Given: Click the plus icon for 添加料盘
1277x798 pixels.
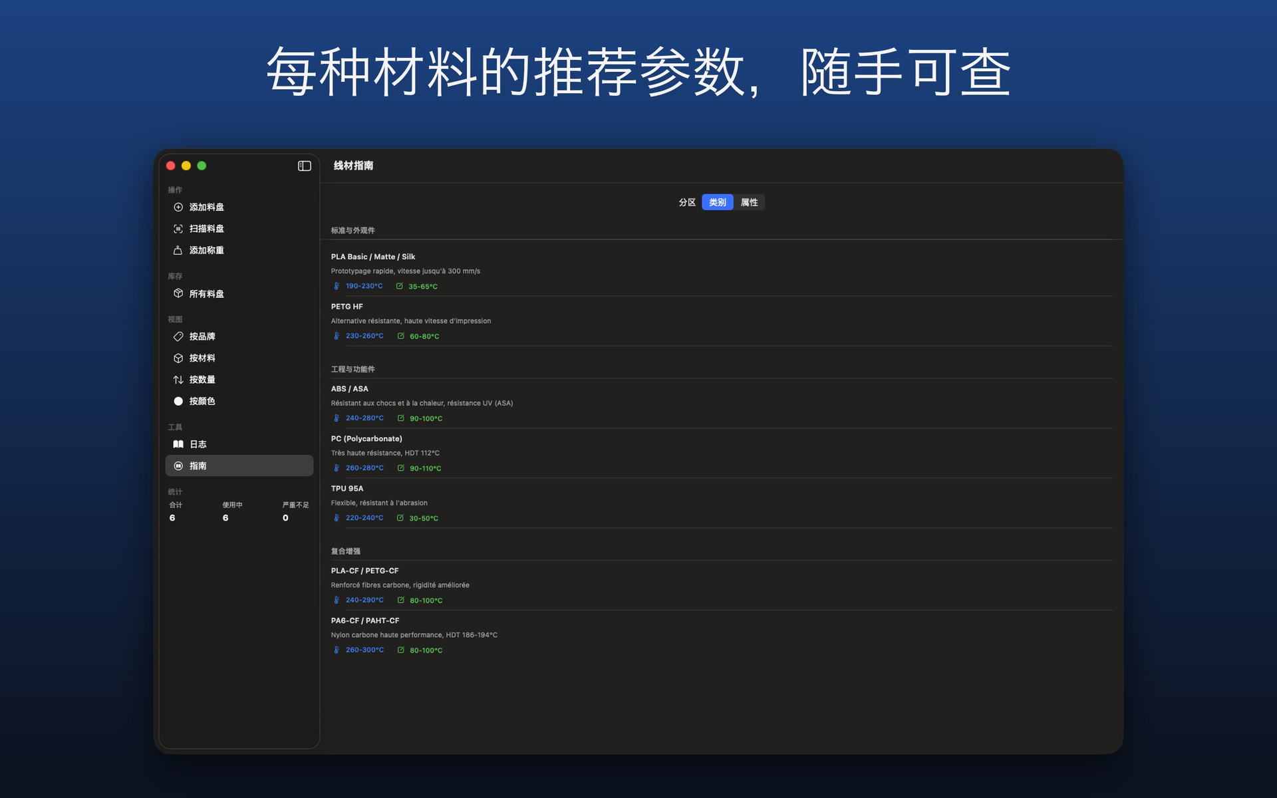Looking at the screenshot, I should coord(178,207).
